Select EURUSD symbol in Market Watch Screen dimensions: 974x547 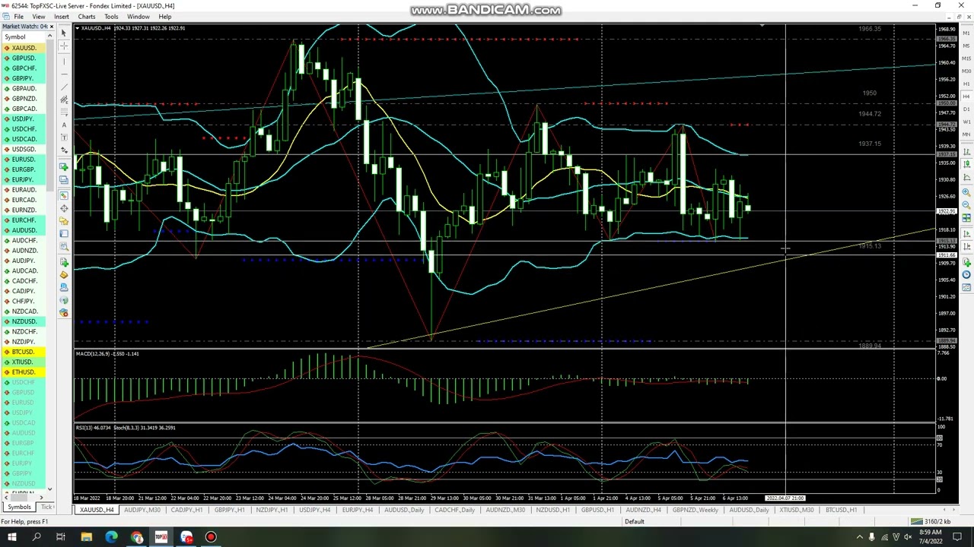pyautogui.click(x=24, y=160)
